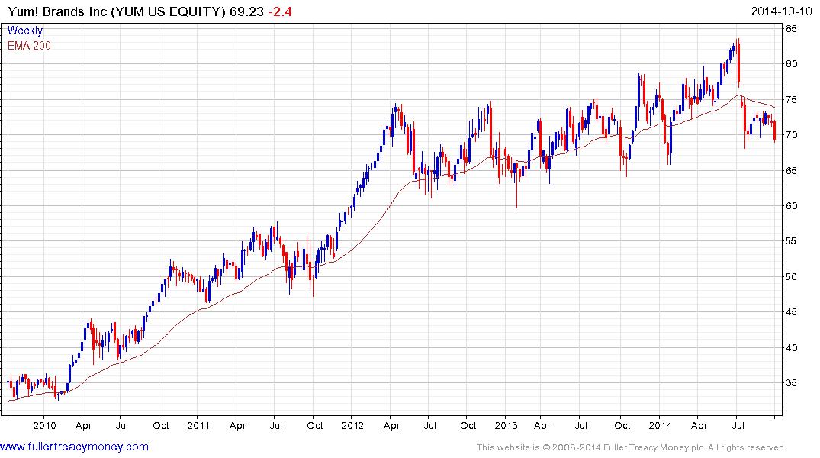820x458 pixels.
Task: Select the 2013 marker on time axis
Action: click(x=506, y=425)
